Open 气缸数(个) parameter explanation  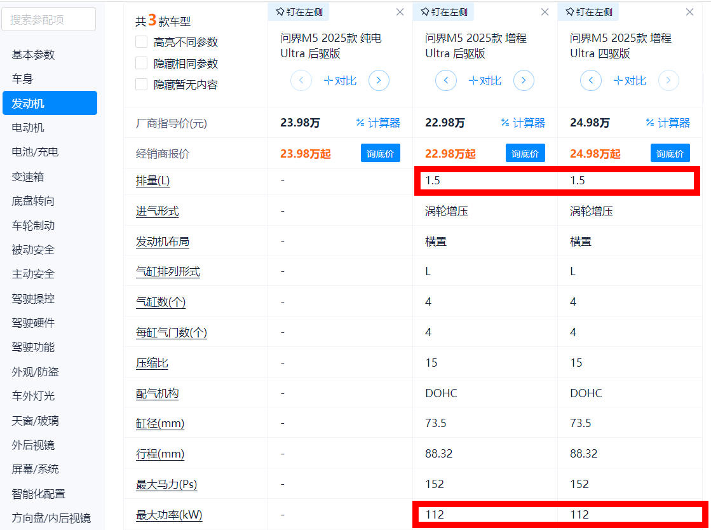pyautogui.click(x=161, y=302)
